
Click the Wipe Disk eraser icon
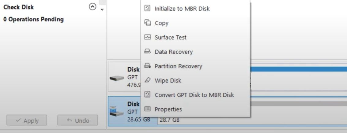click(x=147, y=81)
